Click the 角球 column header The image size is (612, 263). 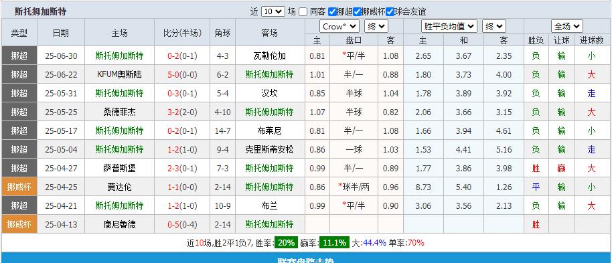pyautogui.click(x=223, y=33)
